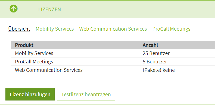
Task: Select the Produkt column header
Action: click(x=24, y=45)
